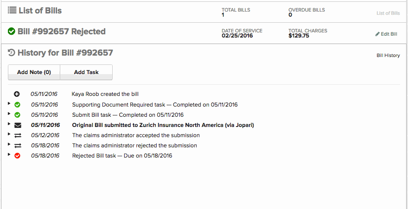This screenshot has width=408, height=209.
Task: Click the history clock icon
Action: pos(12,53)
